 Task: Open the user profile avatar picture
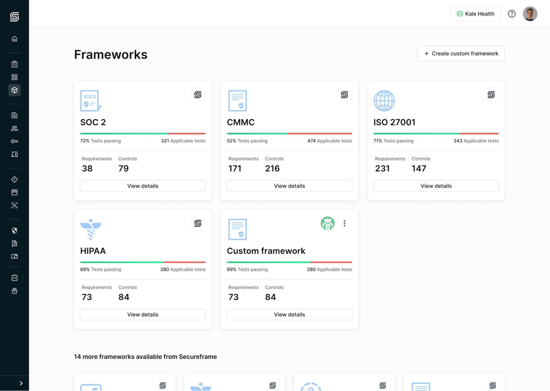pos(530,14)
